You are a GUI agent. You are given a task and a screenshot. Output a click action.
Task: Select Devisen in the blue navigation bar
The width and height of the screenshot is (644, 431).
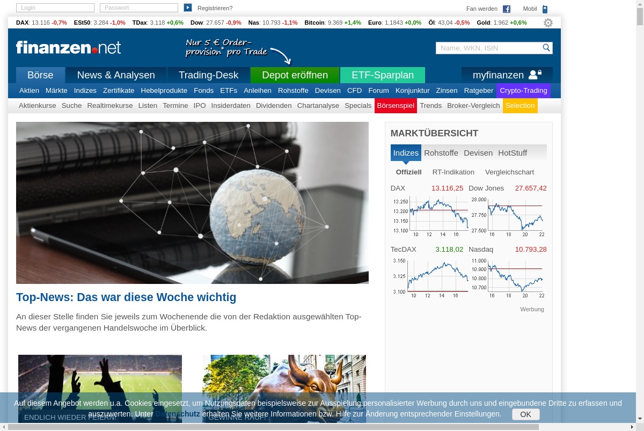(328, 91)
